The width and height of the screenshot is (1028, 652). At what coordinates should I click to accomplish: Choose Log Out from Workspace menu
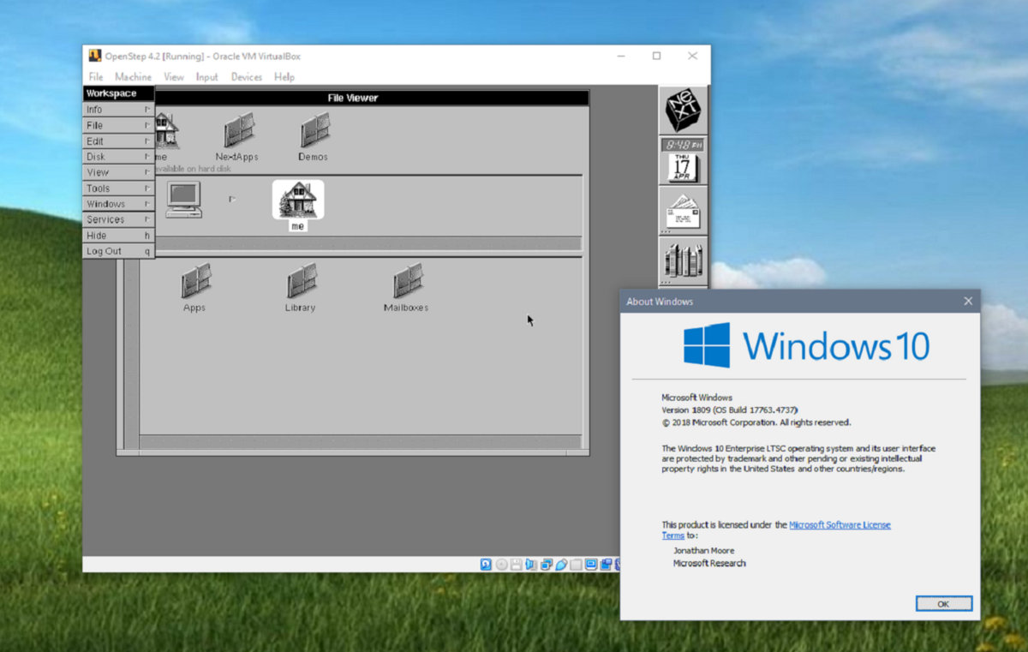[x=118, y=251]
